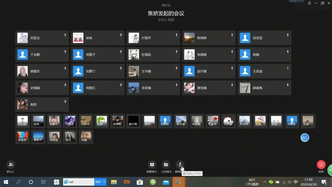This screenshot has width=332, height=187.
Task: Open the Windows Start menu
Action: pos(6,182)
